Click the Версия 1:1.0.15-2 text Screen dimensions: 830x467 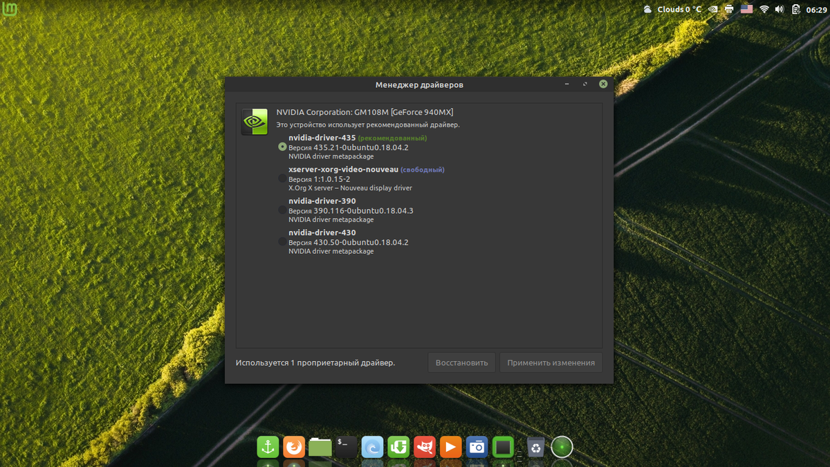tap(319, 179)
